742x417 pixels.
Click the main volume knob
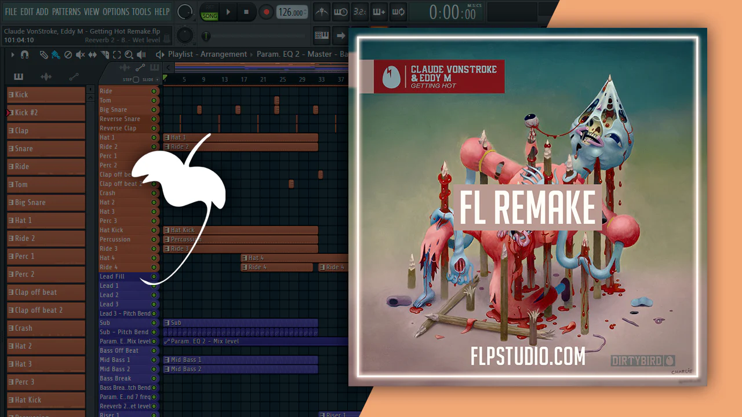click(185, 12)
